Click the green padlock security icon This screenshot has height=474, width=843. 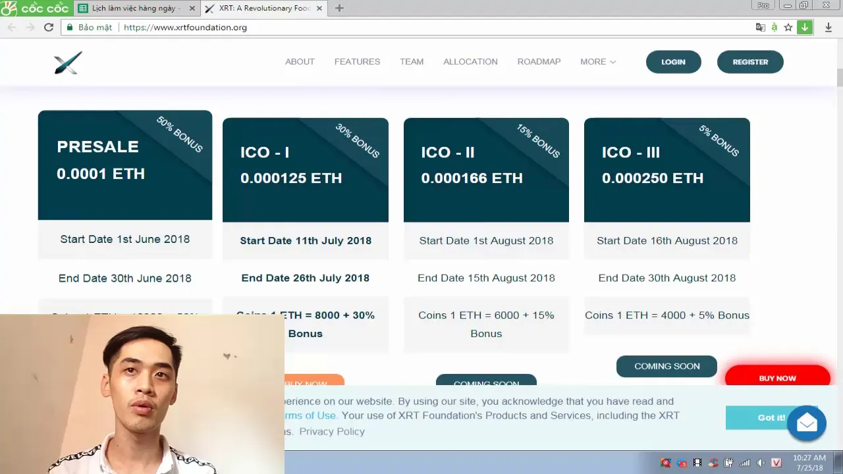[70, 28]
